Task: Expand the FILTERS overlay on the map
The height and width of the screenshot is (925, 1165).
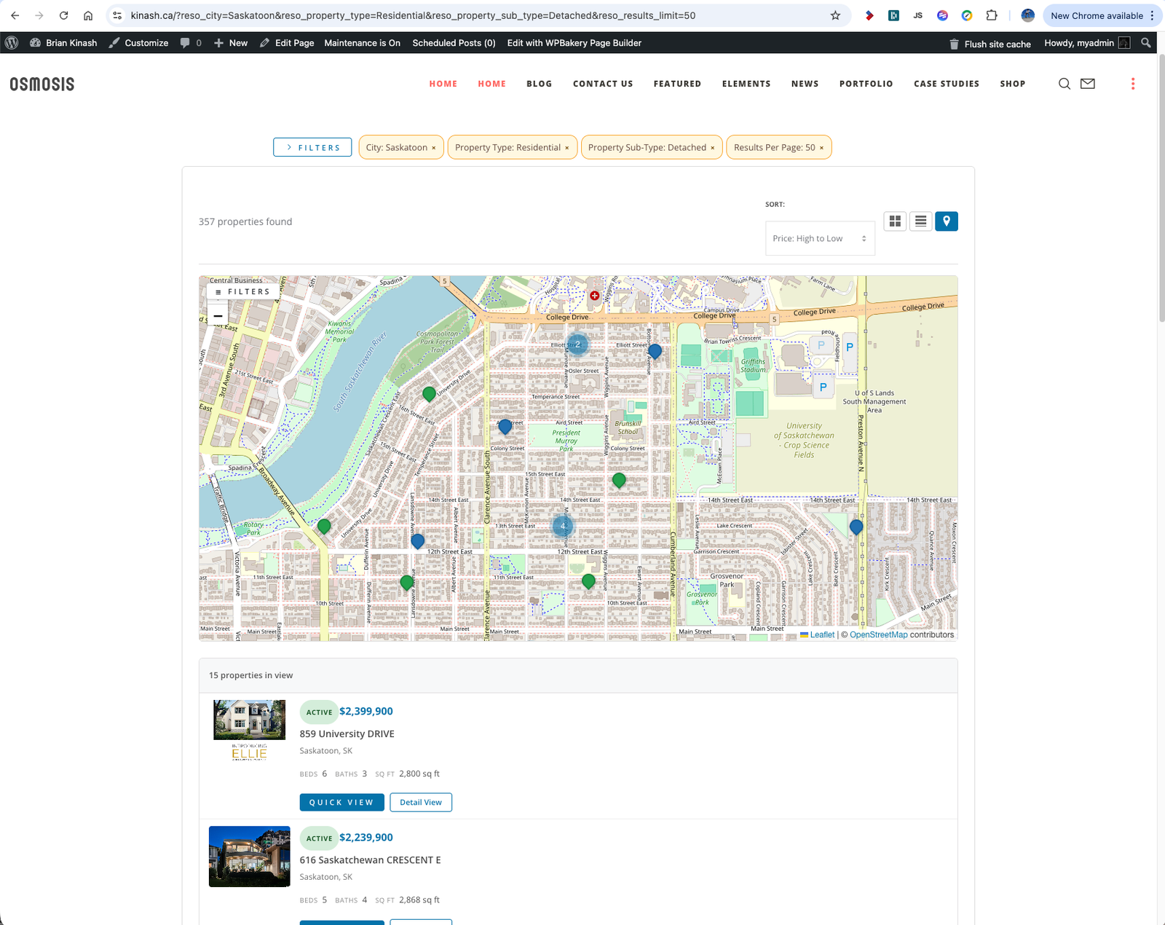Action: (243, 291)
